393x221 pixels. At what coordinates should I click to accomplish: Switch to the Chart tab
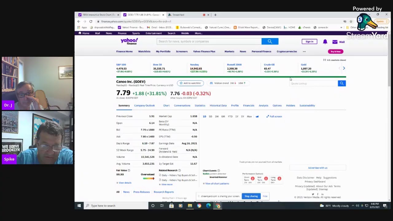click(166, 106)
